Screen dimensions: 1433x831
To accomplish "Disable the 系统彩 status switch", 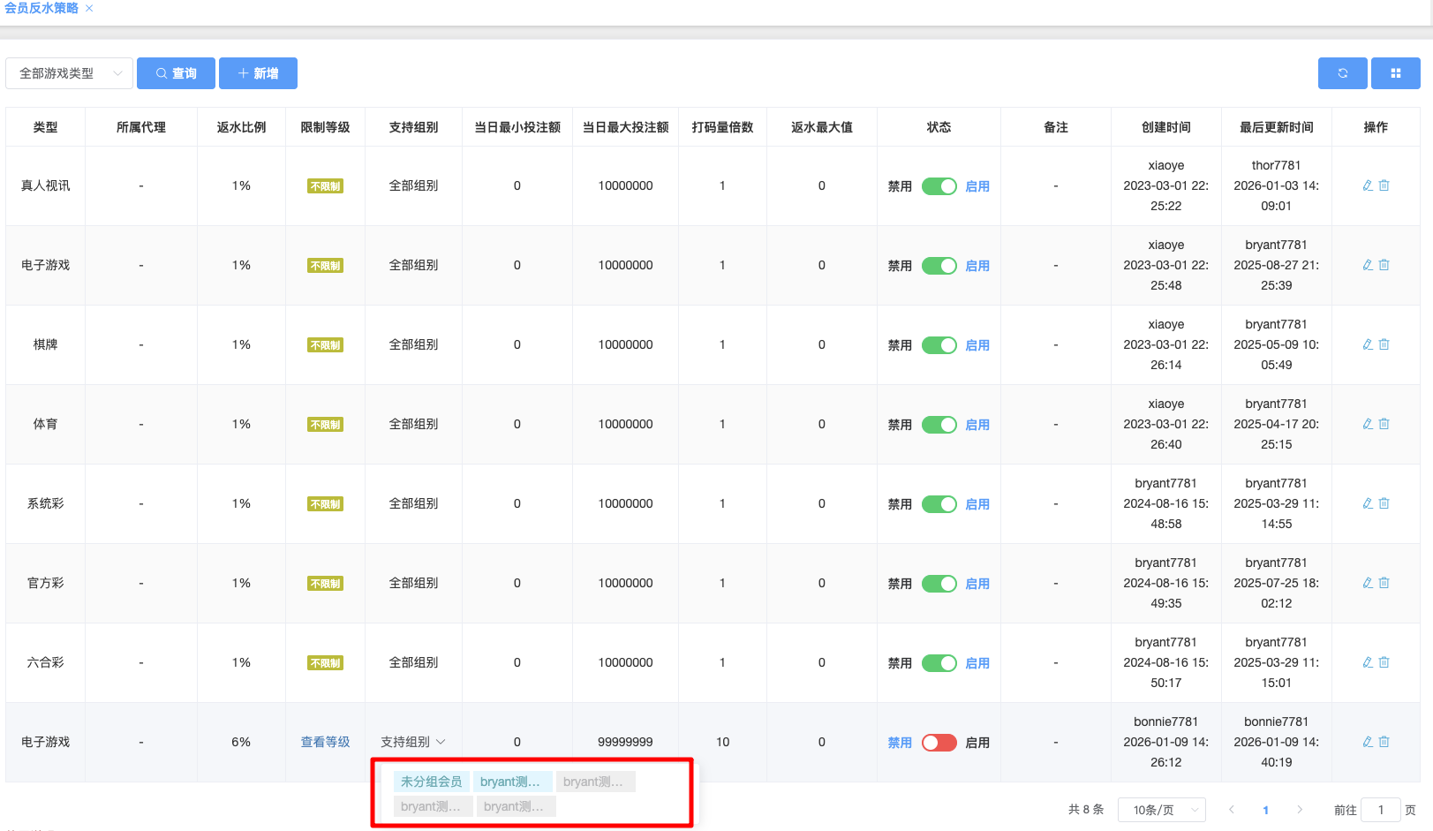I will click(939, 504).
